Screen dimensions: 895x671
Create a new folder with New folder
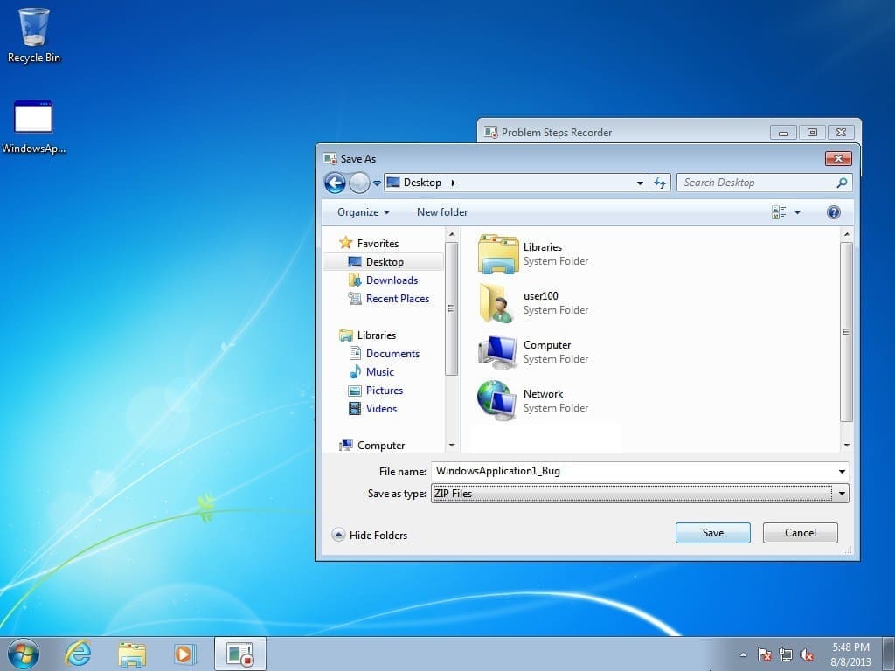441,211
